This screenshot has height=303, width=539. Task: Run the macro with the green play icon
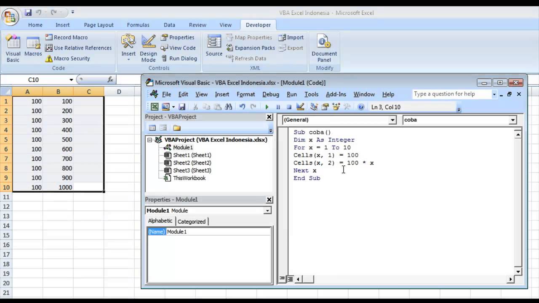[267, 107]
